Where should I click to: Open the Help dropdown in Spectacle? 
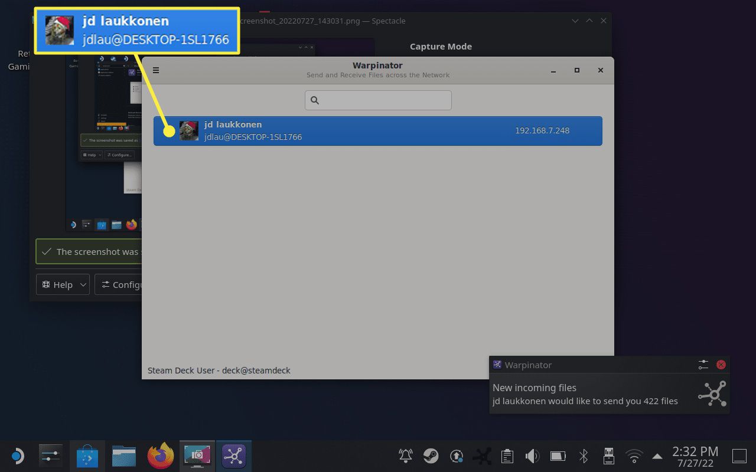[63, 284]
